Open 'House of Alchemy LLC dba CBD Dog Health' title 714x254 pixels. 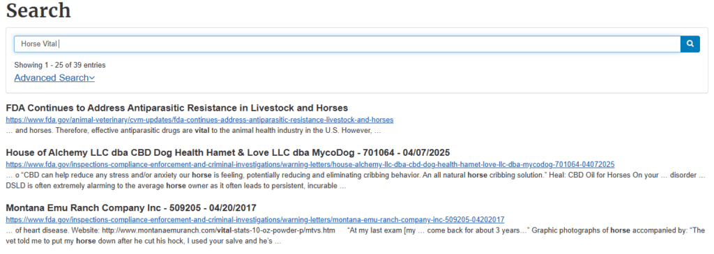click(x=228, y=152)
